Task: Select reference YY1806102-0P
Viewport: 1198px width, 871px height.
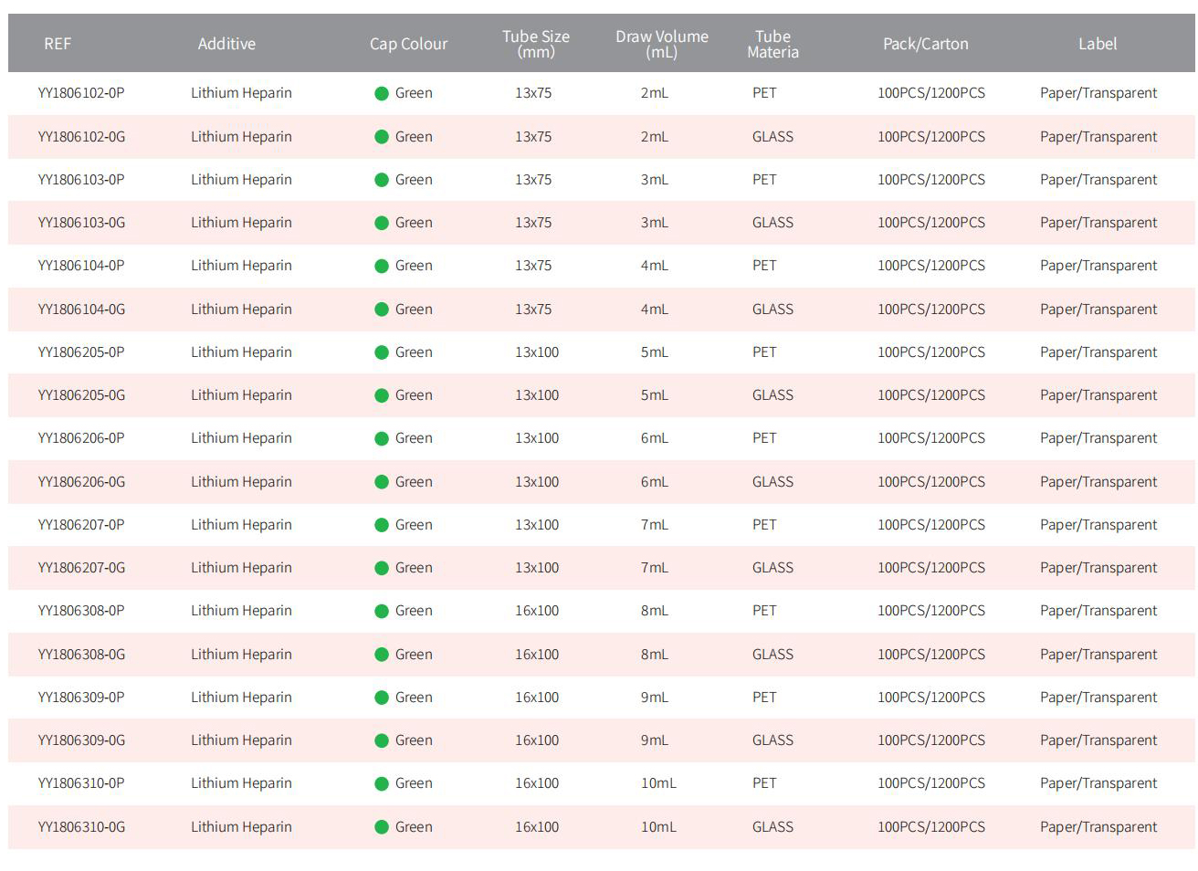Action: [x=81, y=93]
